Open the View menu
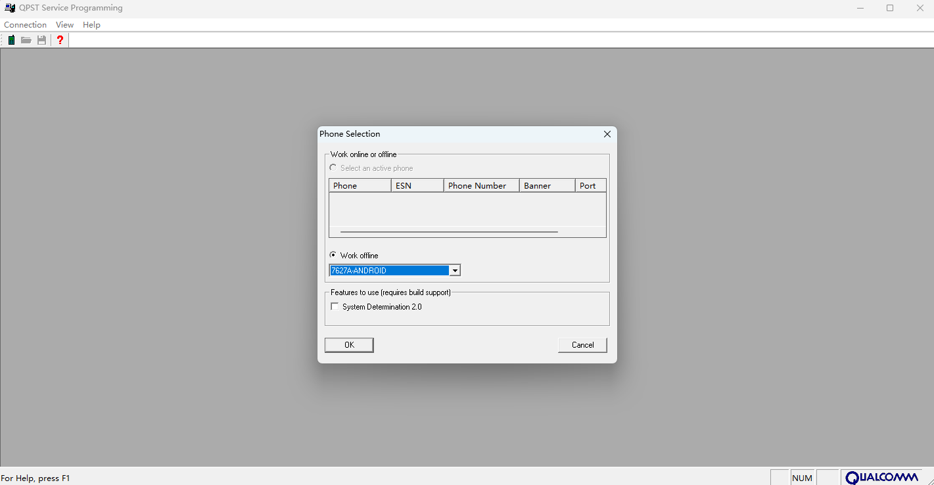Screen dimensions: 934x485 click(x=64, y=25)
